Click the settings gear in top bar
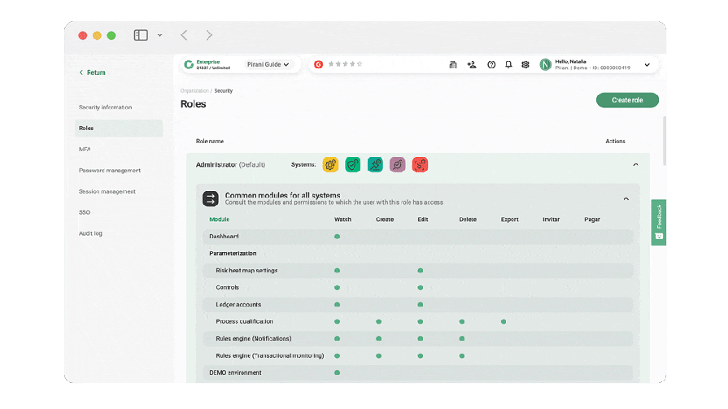The height and width of the screenshot is (409, 728). click(x=525, y=65)
